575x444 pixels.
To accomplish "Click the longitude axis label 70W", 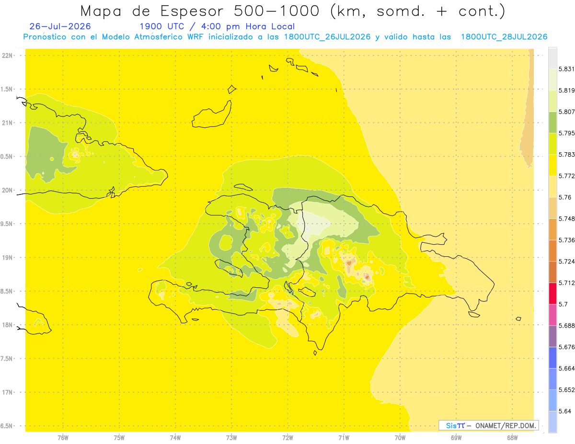I will click(x=400, y=437).
